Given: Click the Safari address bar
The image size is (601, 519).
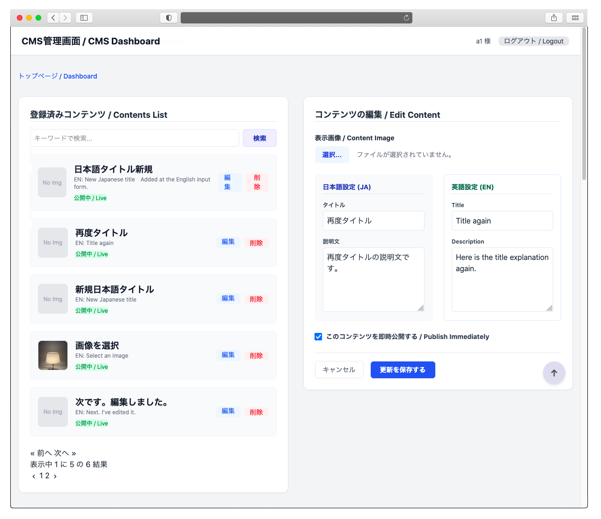Looking at the screenshot, I should coord(296,18).
